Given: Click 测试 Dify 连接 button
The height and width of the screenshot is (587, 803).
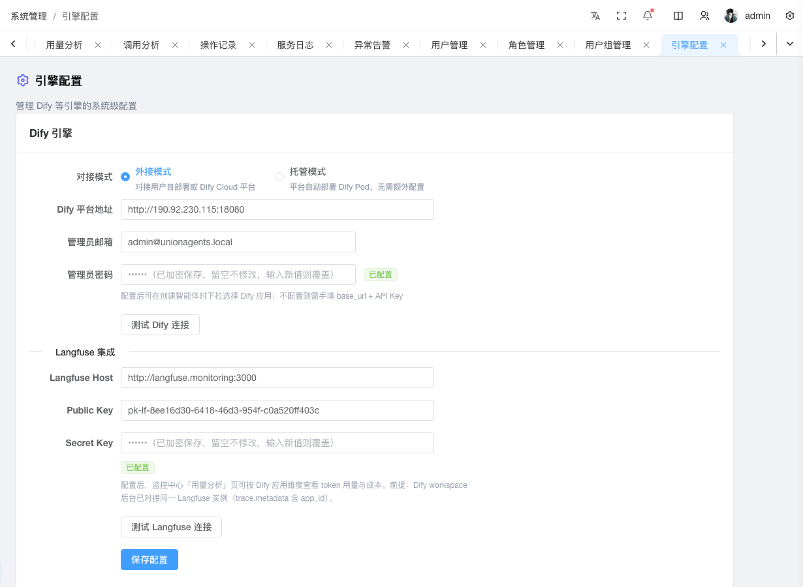Looking at the screenshot, I should tap(161, 325).
